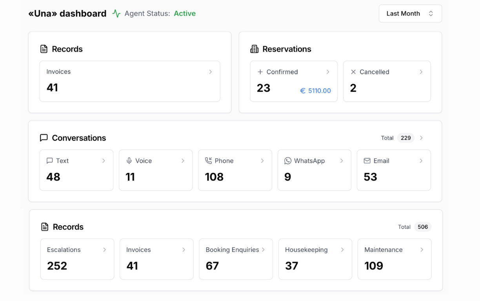Click the Text chat bubble icon
Image resolution: width=480 pixels, height=301 pixels.
click(50, 161)
